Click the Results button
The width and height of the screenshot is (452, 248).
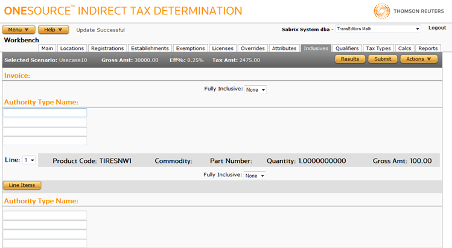pos(350,59)
